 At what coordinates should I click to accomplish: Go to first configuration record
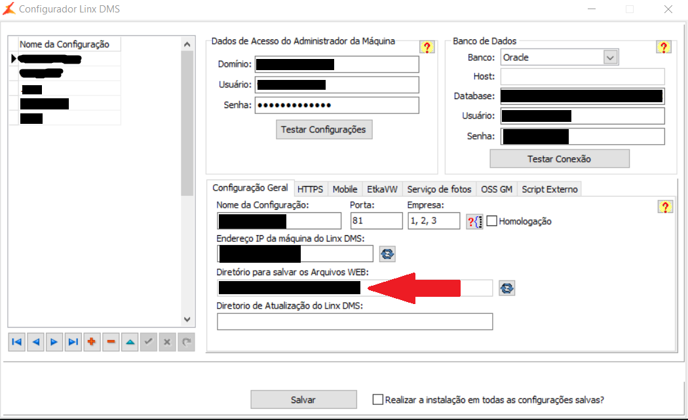tap(17, 342)
